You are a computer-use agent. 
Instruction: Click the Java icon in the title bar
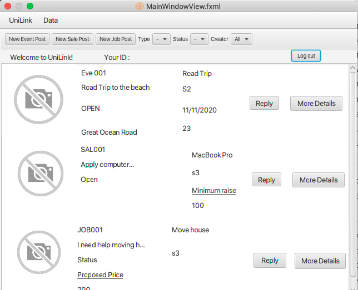140,6
